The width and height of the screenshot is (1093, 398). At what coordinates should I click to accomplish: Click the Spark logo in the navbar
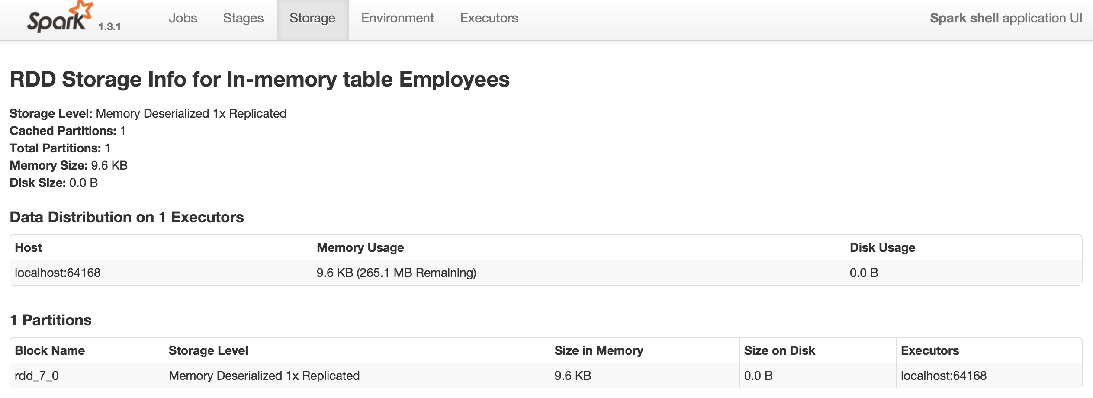coord(58,18)
